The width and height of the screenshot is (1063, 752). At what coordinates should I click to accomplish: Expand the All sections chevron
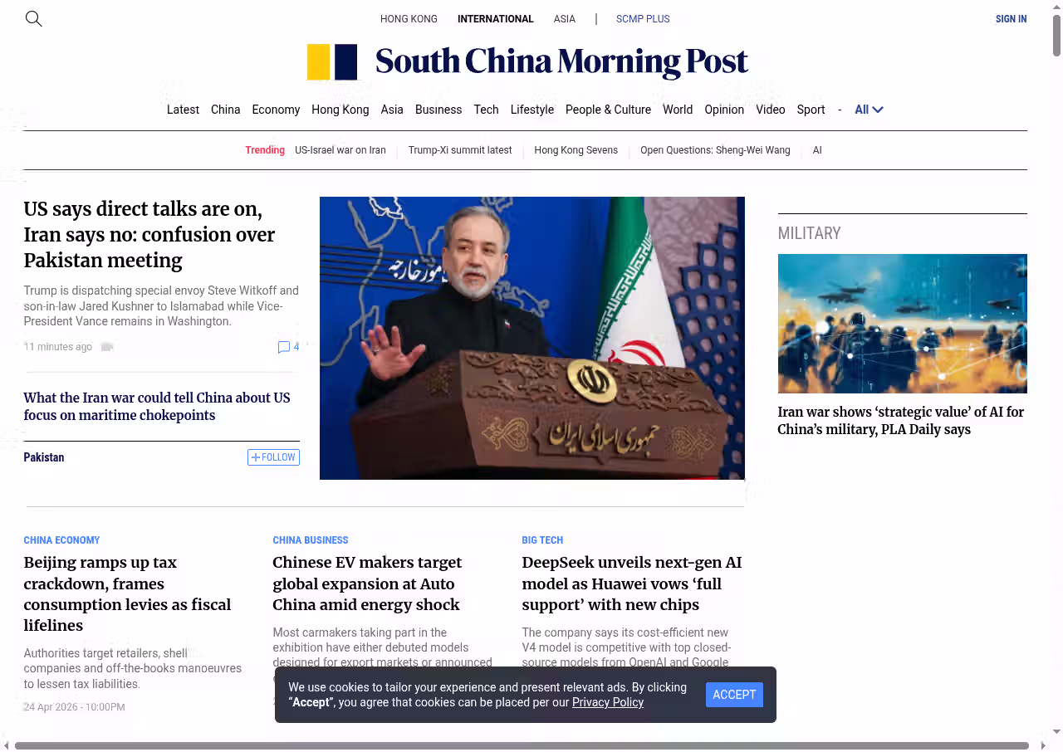(878, 110)
